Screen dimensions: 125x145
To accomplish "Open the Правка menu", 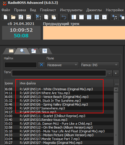I will 20,10.
